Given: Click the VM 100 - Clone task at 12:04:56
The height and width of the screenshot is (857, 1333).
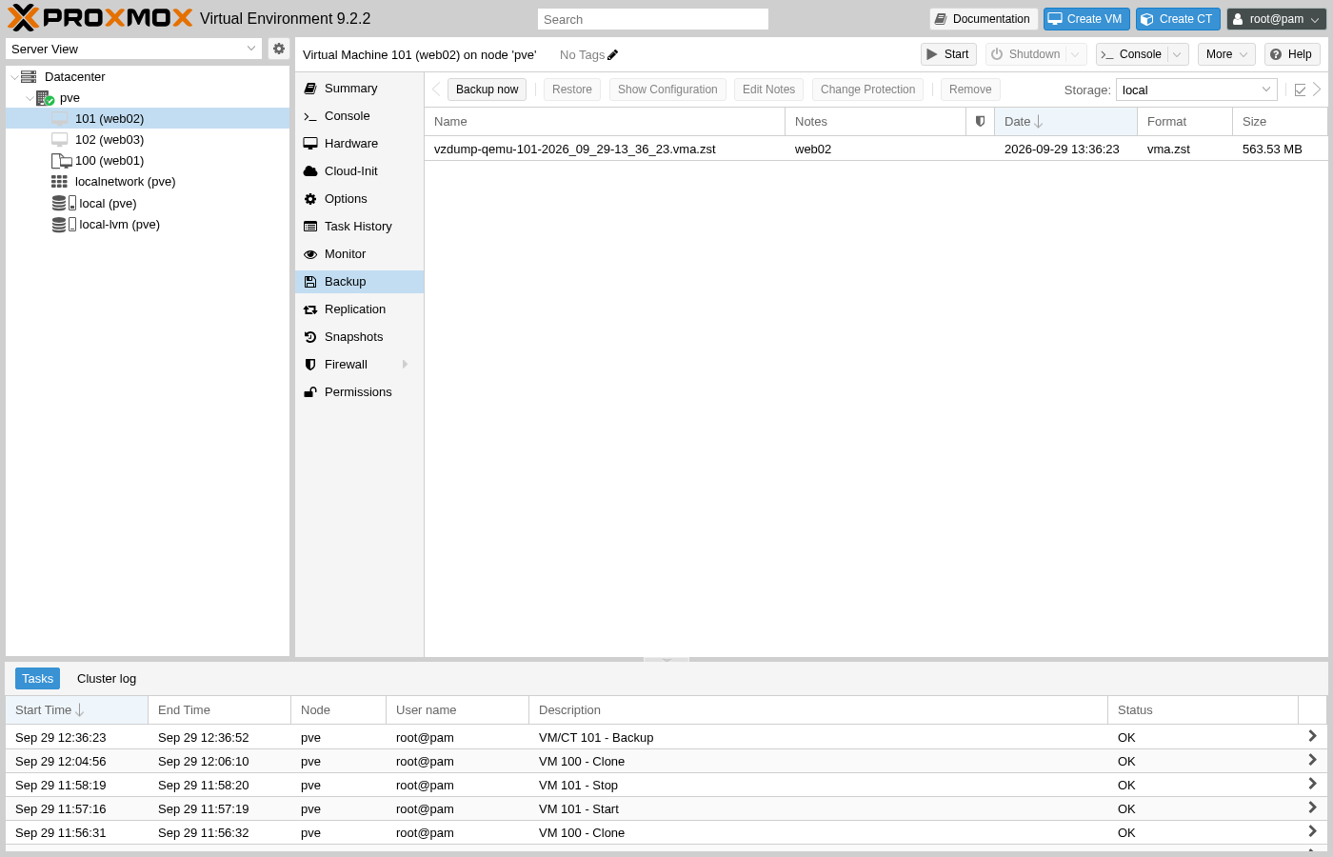Looking at the screenshot, I should pyautogui.click(x=666, y=761).
